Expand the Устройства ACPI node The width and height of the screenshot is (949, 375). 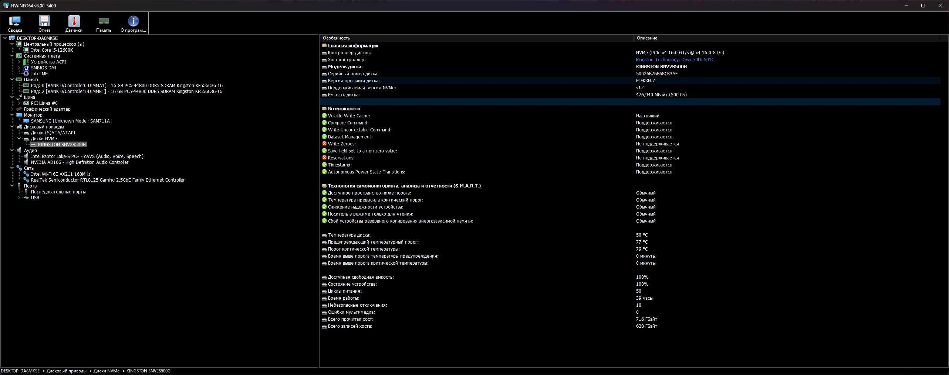pyautogui.click(x=19, y=62)
